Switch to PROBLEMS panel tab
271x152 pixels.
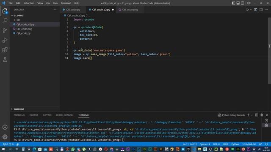(x=19, y=115)
